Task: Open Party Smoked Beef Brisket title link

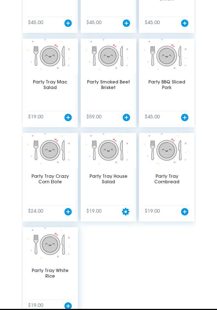Action: [108, 85]
